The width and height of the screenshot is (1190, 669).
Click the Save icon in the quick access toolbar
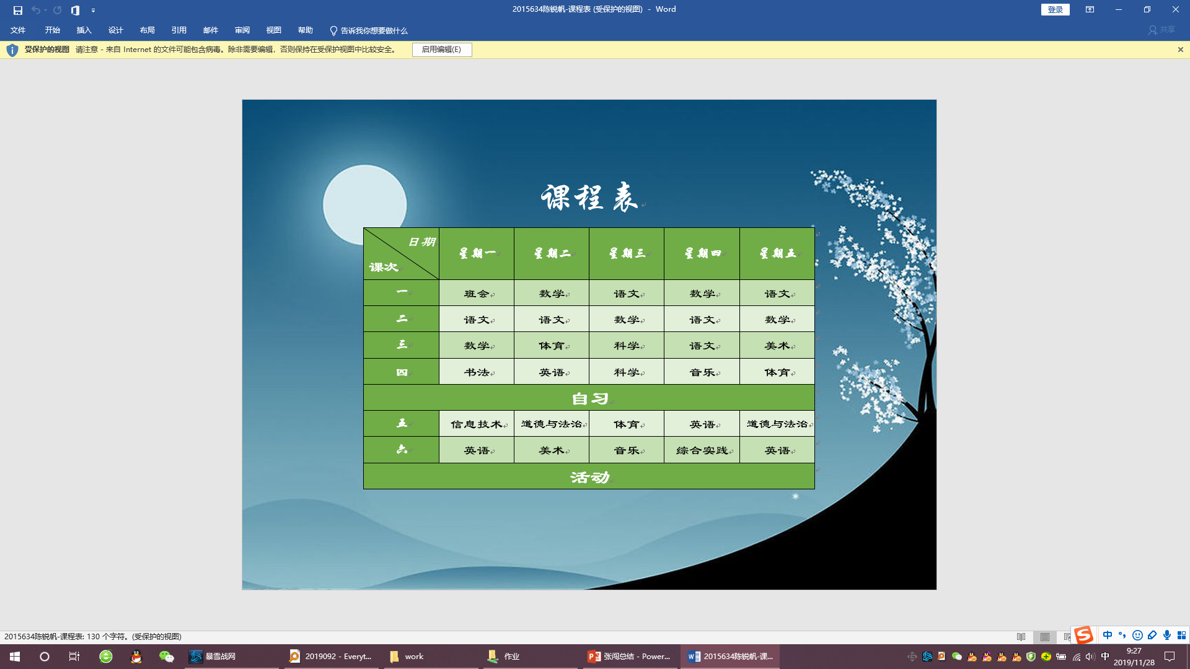pos(18,10)
